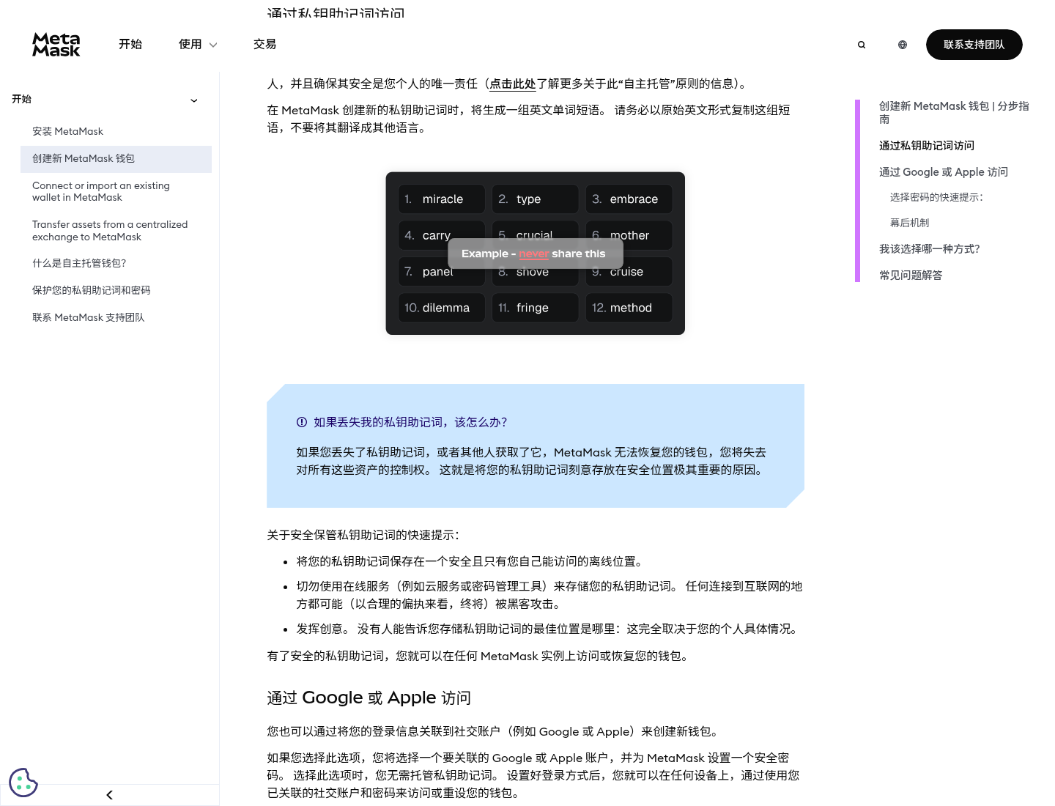
Task: Jump to 通过私钥助记词访问 in contents
Action: tap(927, 146)
